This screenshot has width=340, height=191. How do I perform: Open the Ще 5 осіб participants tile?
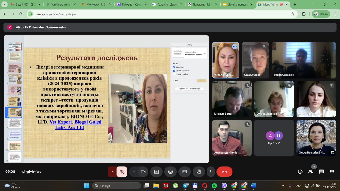coord(274,138)
